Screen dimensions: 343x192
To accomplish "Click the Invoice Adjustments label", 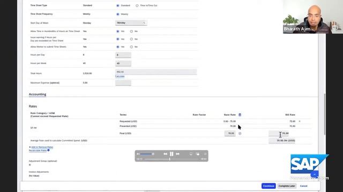I will point(39,172).
